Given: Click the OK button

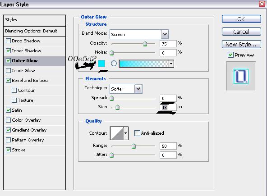Looking at the screenshot, I should coord(241,19).
